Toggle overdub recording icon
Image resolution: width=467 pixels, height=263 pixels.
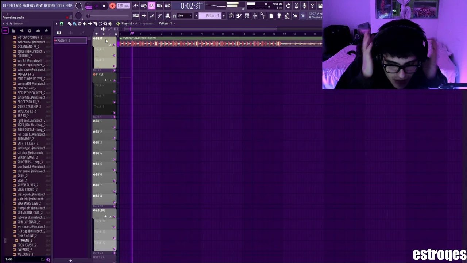coord(159,6)
